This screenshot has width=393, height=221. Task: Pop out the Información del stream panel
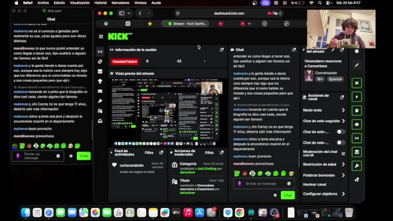pyautogui.click(x=342, y=50)
